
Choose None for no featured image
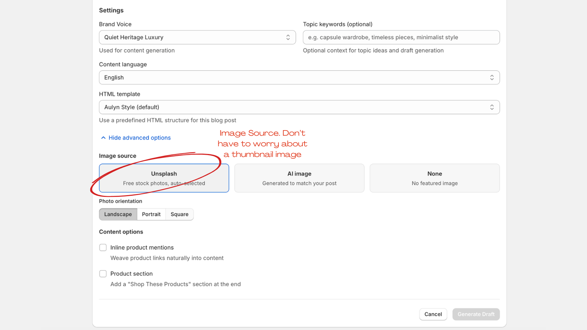point(434,178)
